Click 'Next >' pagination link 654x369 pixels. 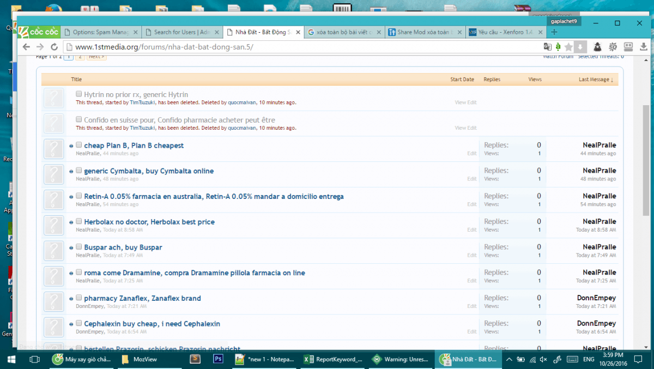pos(96,57)
